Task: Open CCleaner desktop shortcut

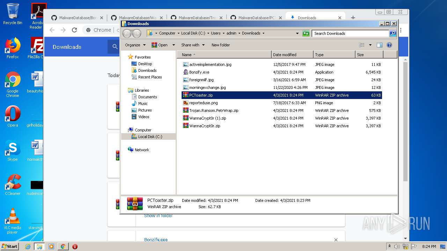Action: point(13,185)
